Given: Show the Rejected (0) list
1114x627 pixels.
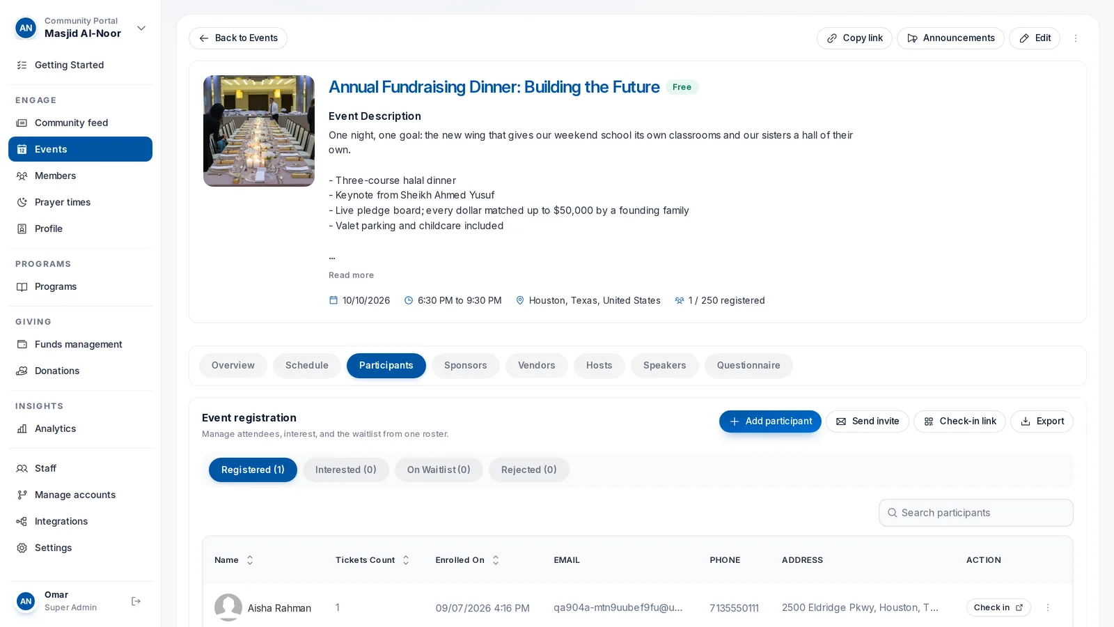Looking at the screenshot, I should tap(529, 470).
